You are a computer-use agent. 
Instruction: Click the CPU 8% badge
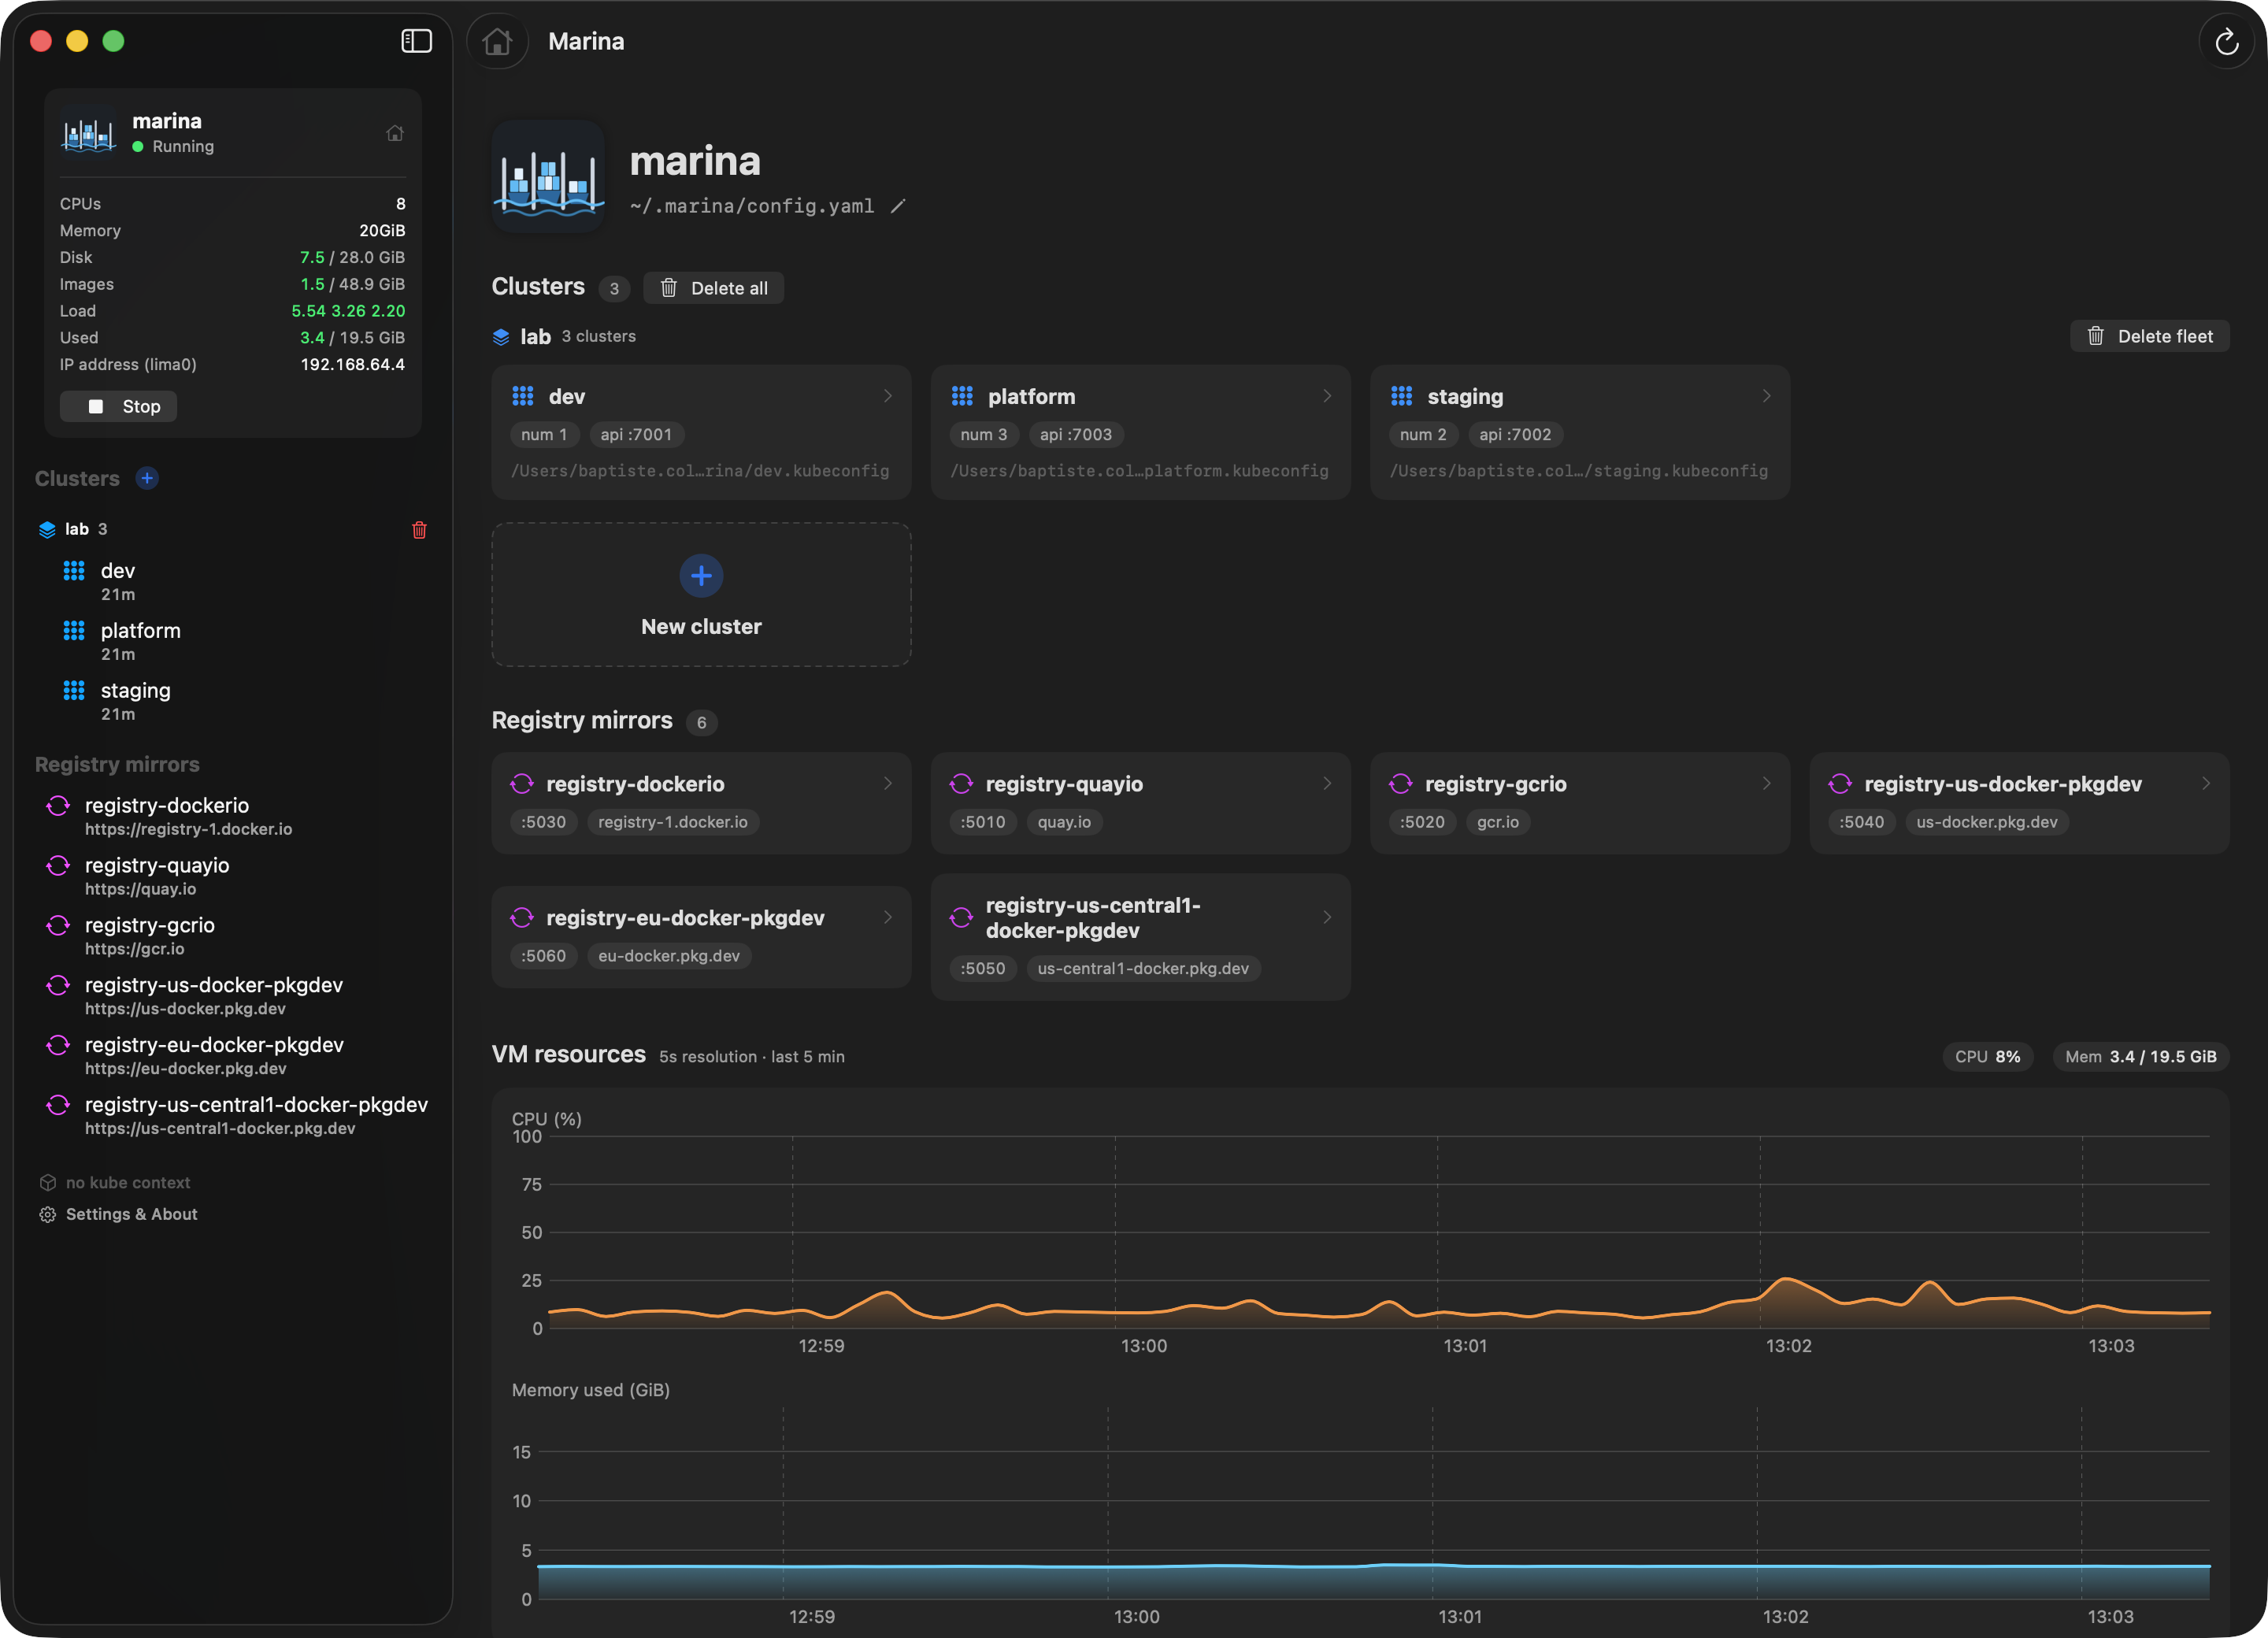pos(1987,1057)
